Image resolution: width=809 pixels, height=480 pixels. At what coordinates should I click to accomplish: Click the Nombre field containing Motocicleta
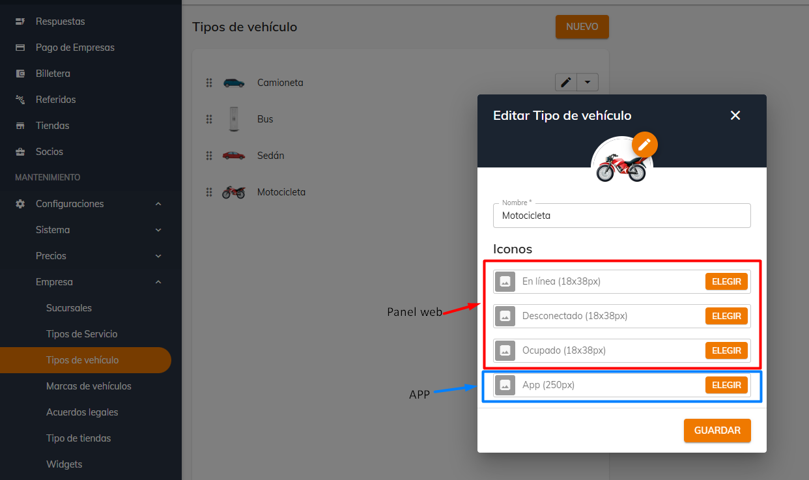coord(622,216)
